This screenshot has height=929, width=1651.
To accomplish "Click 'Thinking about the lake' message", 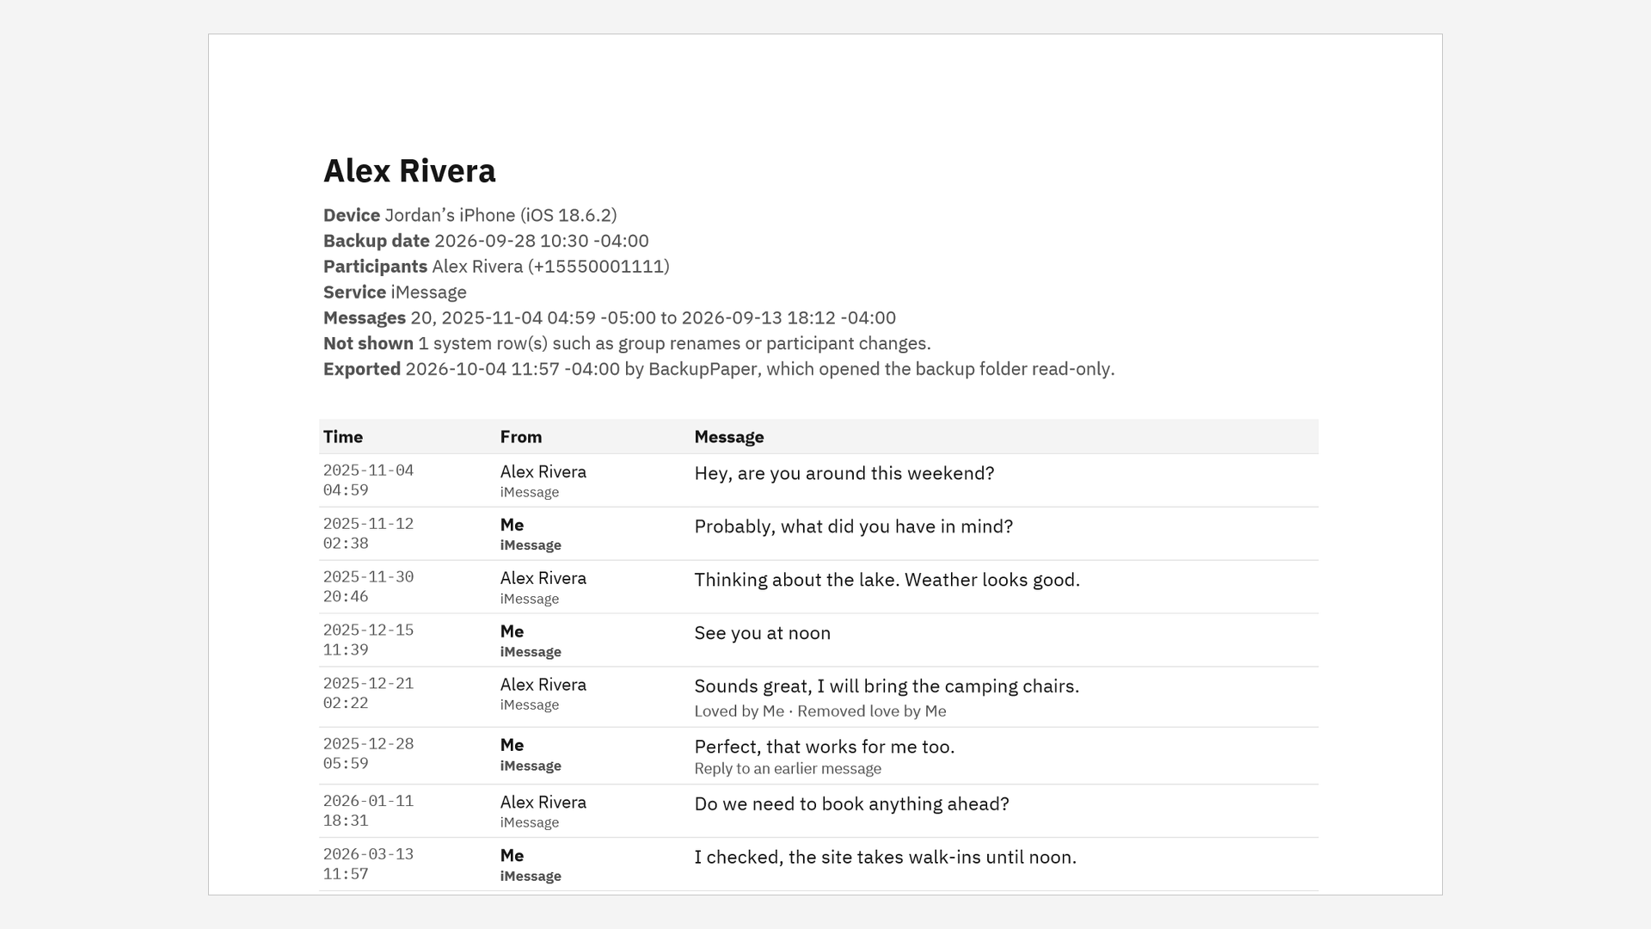I will (887, 580).
